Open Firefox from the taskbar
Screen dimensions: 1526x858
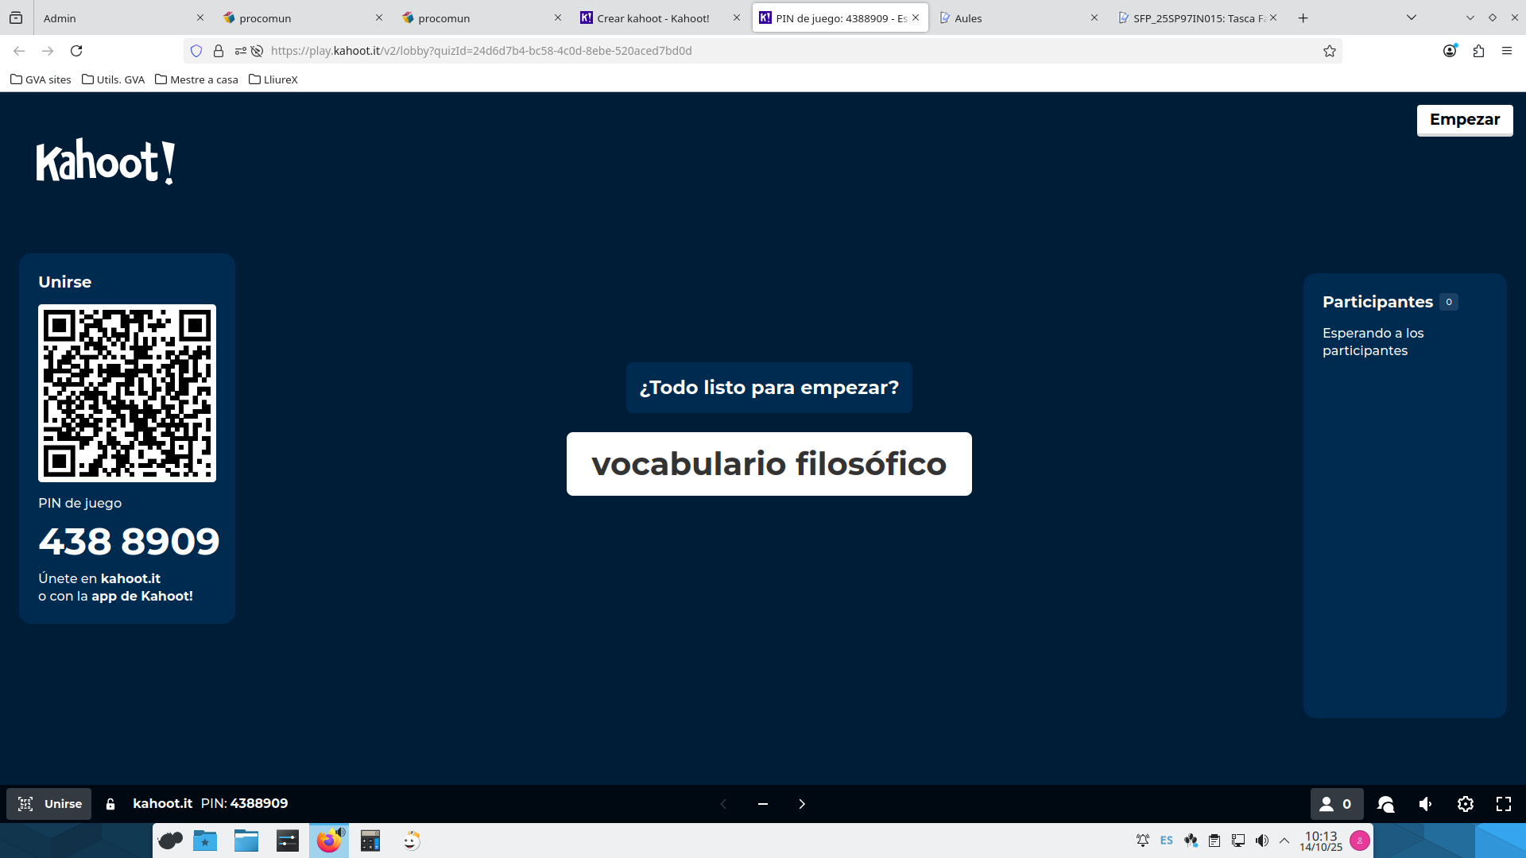(329, 841)
